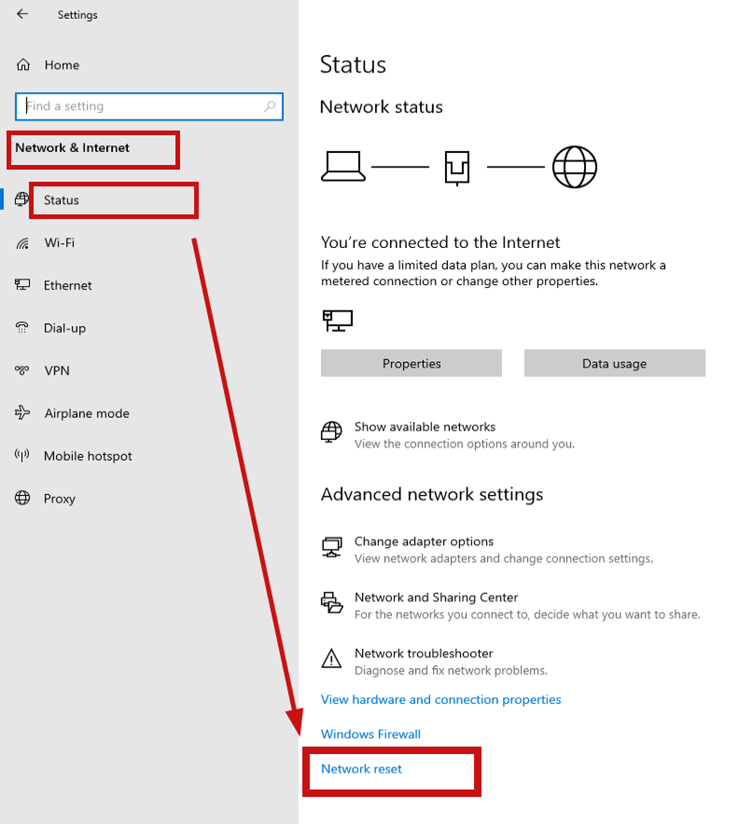Image resolution: width=739 pixels, height=824 pixels.
Task: Click the Network reset link
Action: click(x=361, y=769)
